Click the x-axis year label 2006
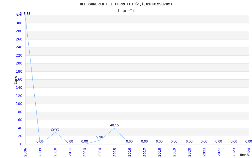This screenshot has width=252, height=158. (25, 152)
